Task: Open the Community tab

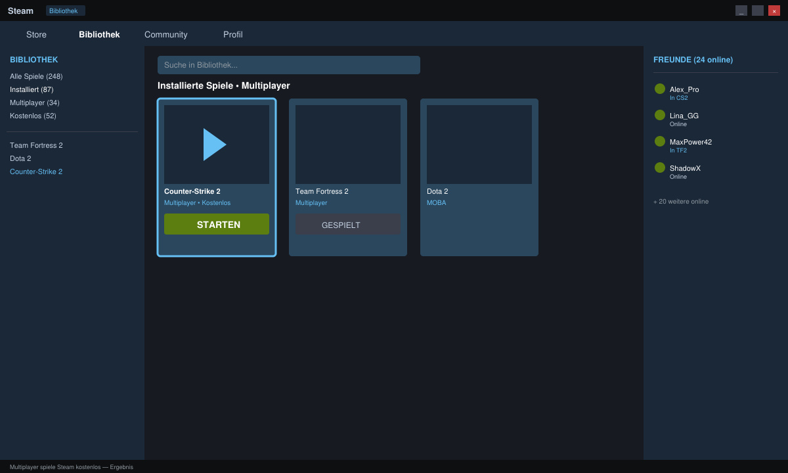Action: (x=166, y=35)
